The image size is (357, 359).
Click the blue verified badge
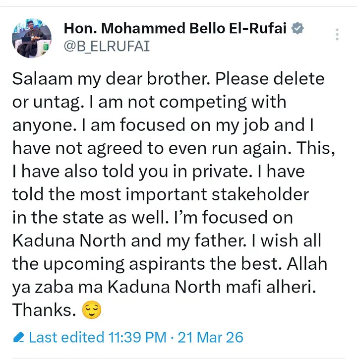[x=297, y=29]
